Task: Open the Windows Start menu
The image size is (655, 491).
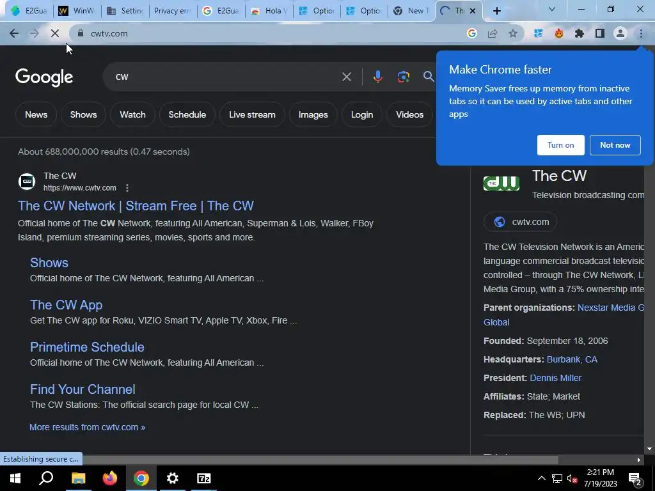Action: (15, 478)
